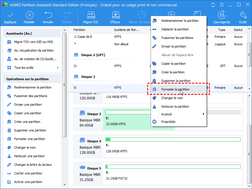Click Annuler undo arrow icon
Viewport: 252px width, 189px height.
click(48, 15)
